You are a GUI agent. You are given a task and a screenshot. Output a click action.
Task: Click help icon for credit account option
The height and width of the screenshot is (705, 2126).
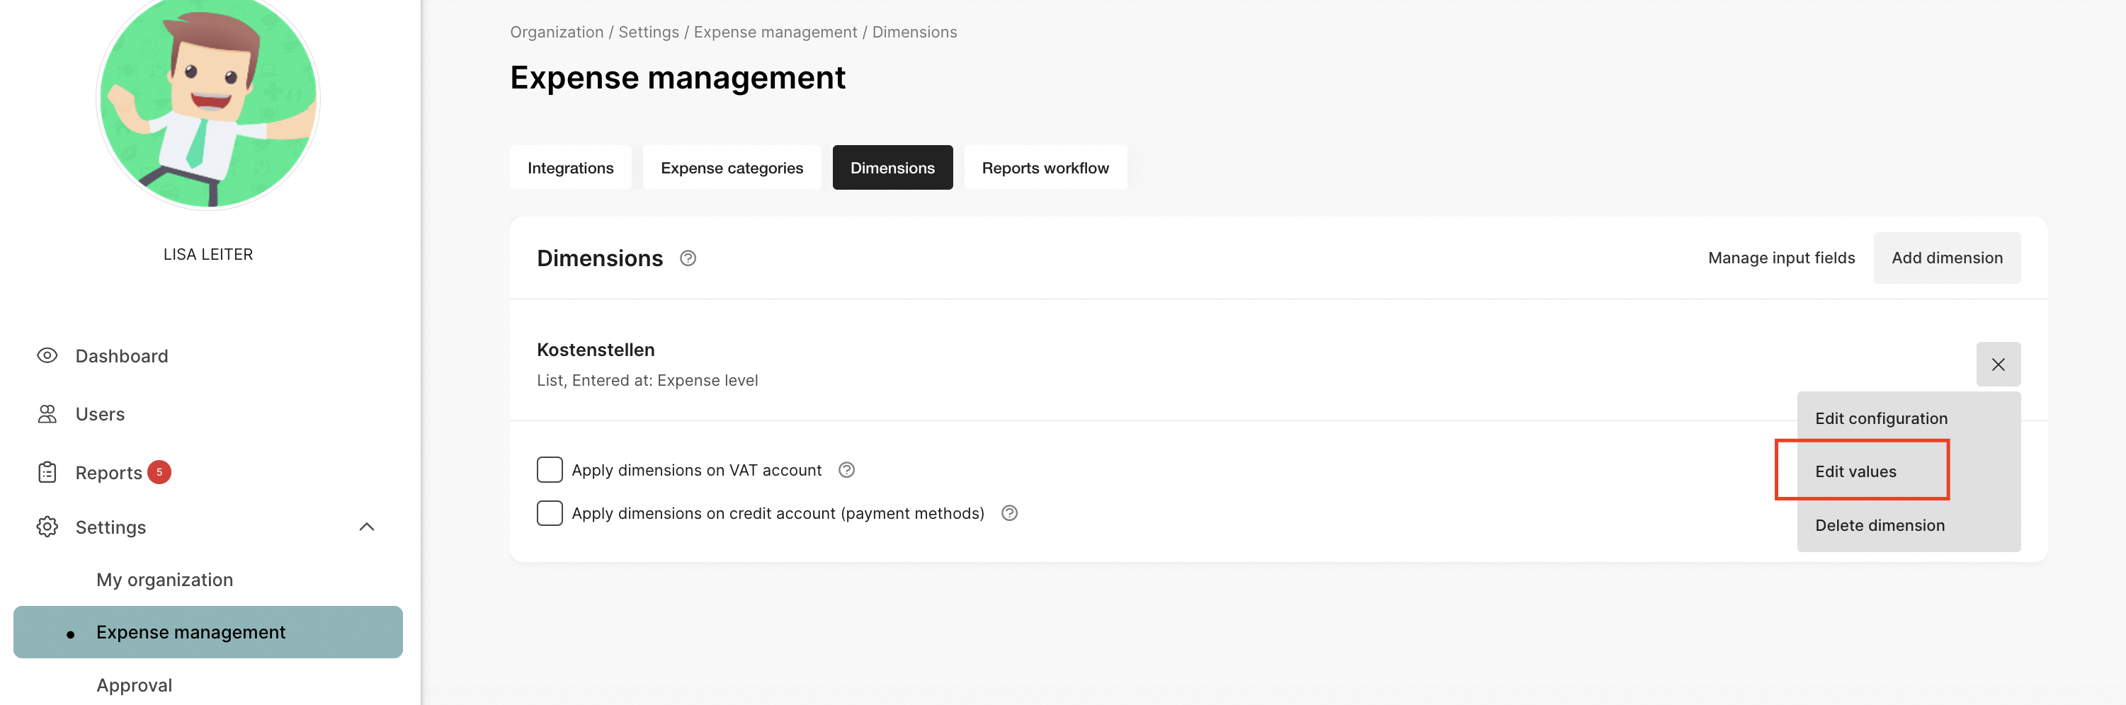click(1008, 513)
